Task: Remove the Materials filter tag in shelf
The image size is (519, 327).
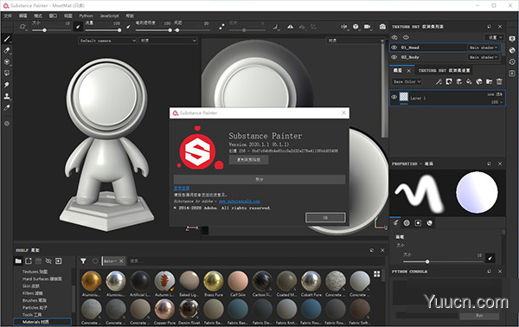Action: pyautogui.click(x=121, y=261)
